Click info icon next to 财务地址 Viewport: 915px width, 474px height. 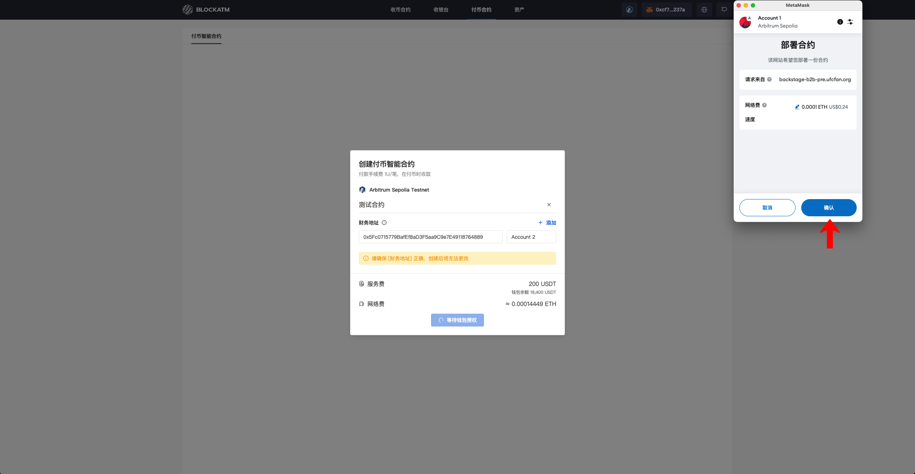384,223
